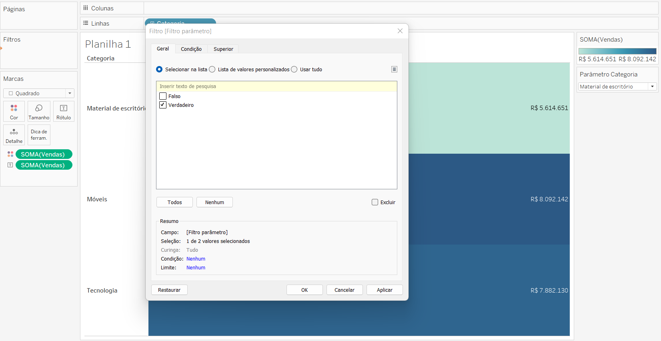661x341 pixels.
Task: Click the Material de escritório row label
Action: pyautogui.click(x=116, y=108)
